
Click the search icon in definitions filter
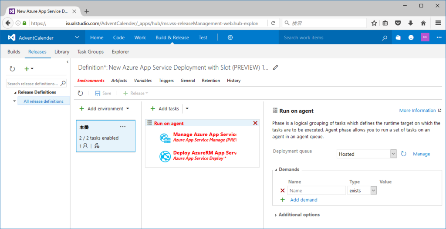(63, 83)
